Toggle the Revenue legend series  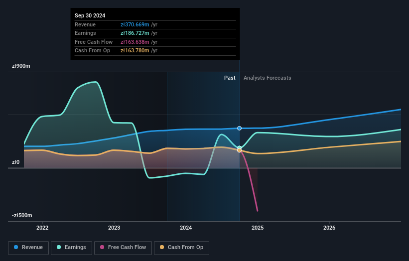pyautogui.click(x=28, y=248)
